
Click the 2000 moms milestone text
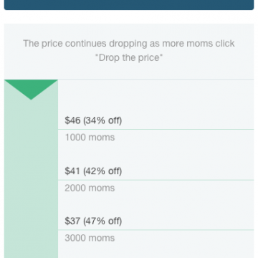click(90, 188)
